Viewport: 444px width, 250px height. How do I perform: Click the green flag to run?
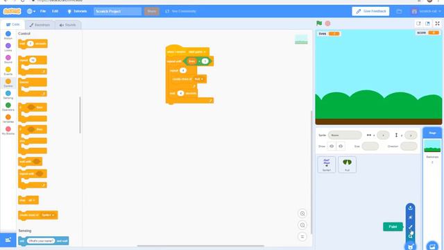pyautogui.click(x=319, y=23)
